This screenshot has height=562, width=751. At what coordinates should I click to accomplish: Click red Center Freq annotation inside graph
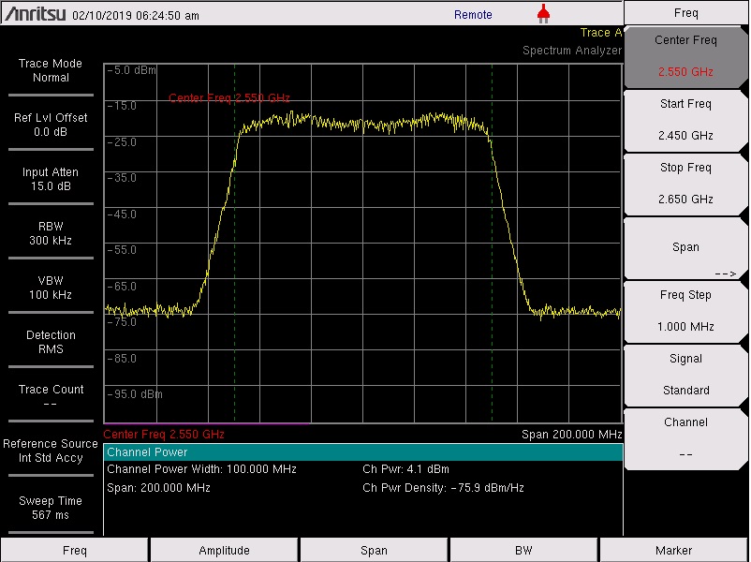pyautogui.click(x=229, y=98)
